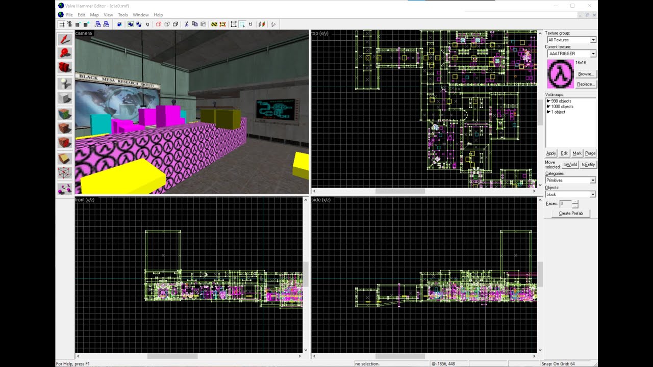Choose the red Camera tool

click(65, 67)
